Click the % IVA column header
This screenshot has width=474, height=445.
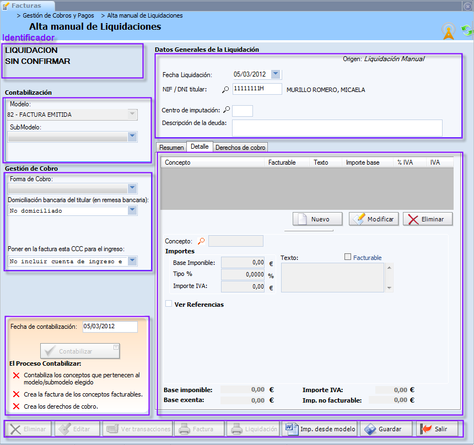[410, 162]
